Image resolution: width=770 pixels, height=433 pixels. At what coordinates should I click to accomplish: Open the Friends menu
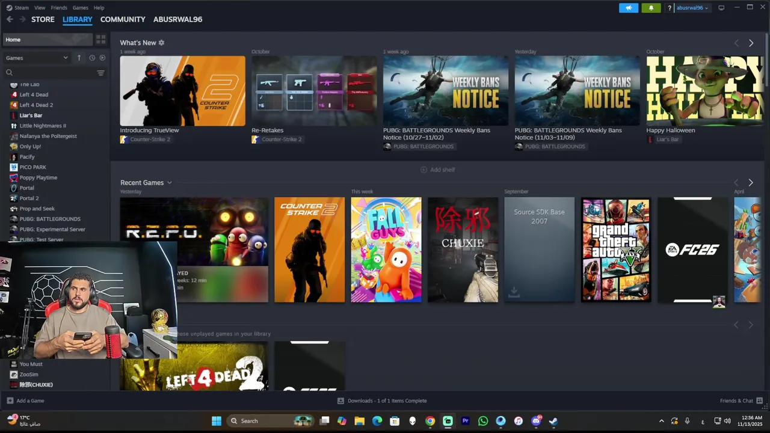59,8
